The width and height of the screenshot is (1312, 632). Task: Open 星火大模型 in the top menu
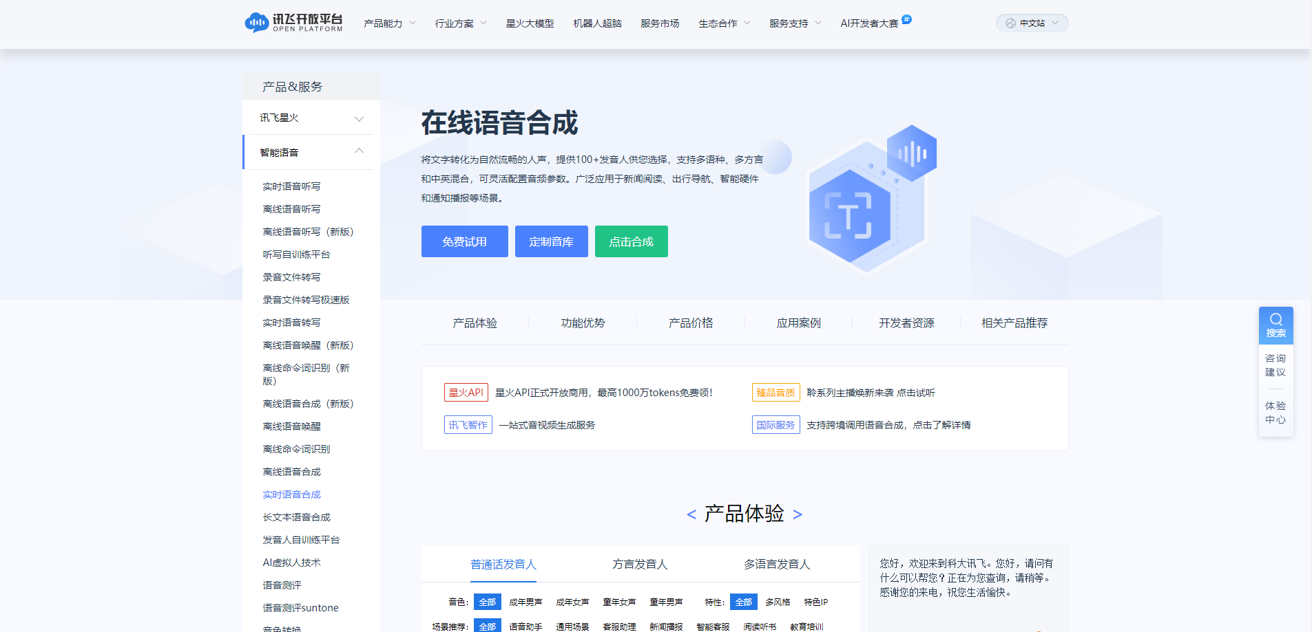[530, 23]
